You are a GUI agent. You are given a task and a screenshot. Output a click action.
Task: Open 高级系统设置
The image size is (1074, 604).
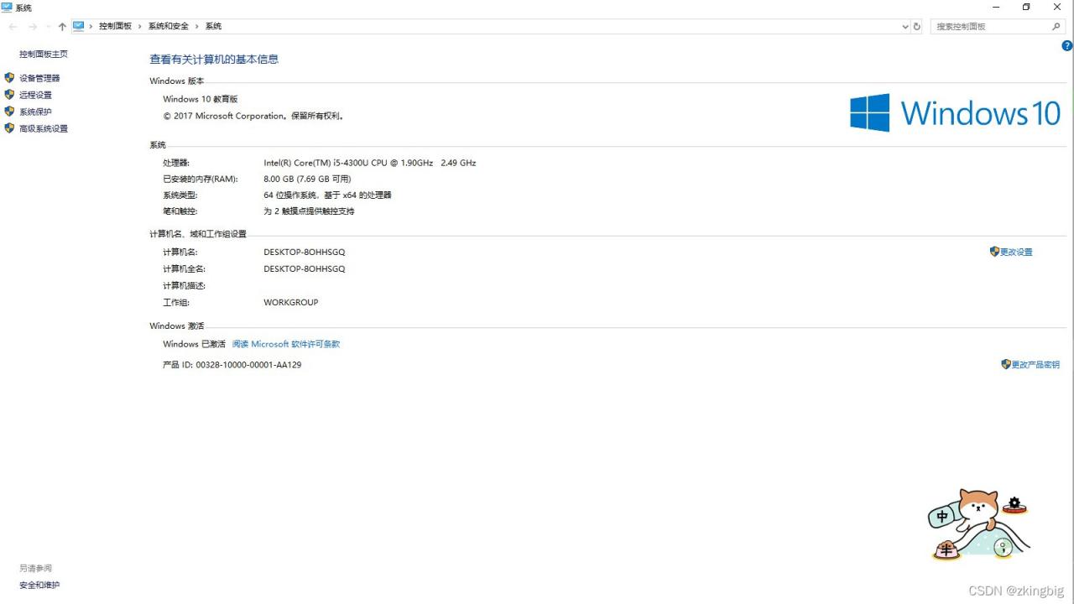(x=44, y=128)
